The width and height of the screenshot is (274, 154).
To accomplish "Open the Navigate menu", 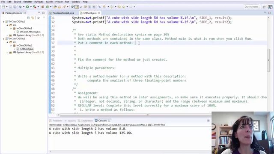I will [39, 2].
